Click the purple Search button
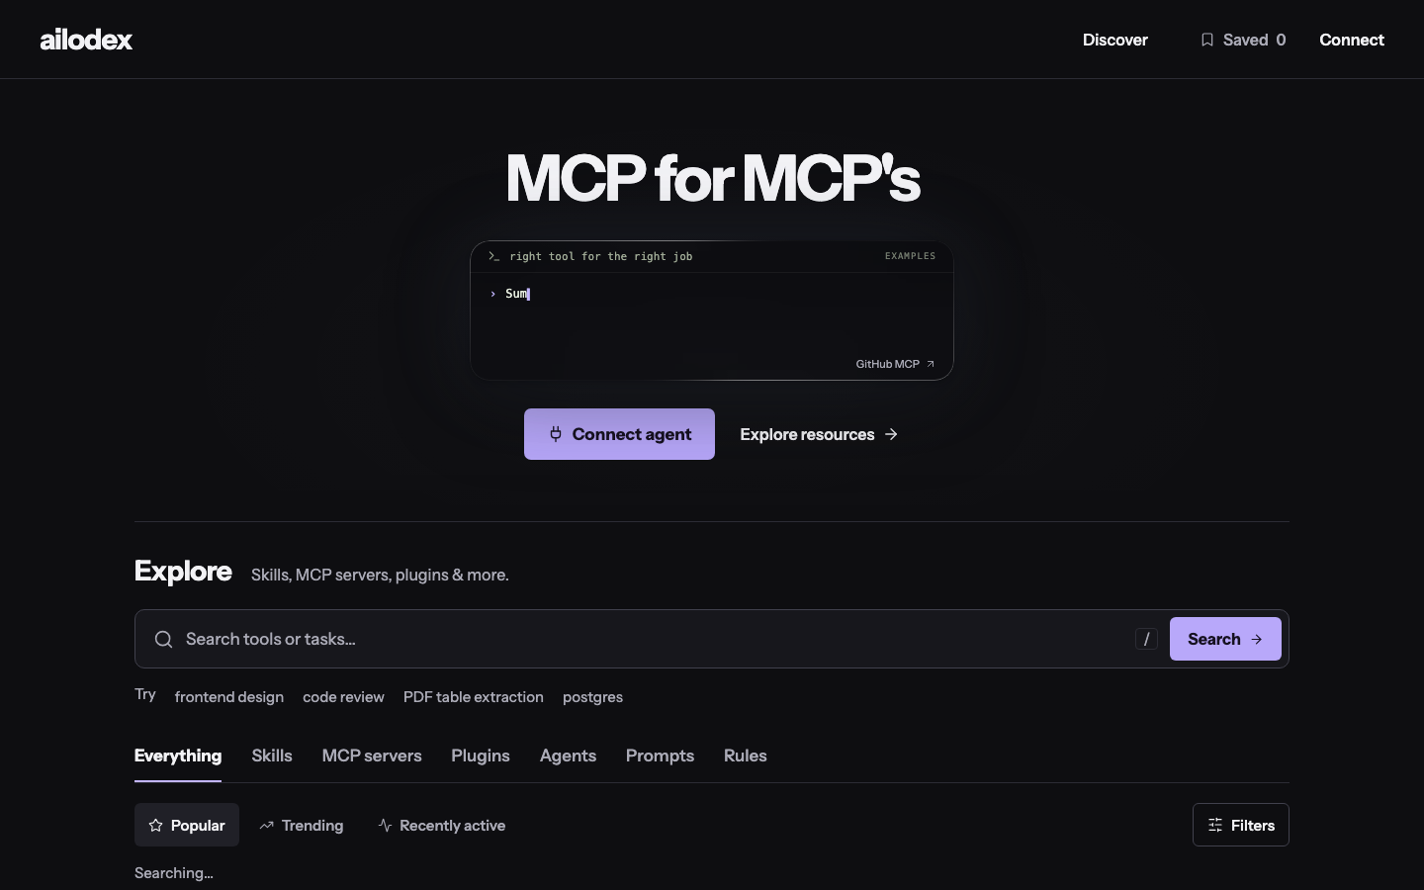The height and width of the screenshot is (890, 1424). pos(1225,639)
